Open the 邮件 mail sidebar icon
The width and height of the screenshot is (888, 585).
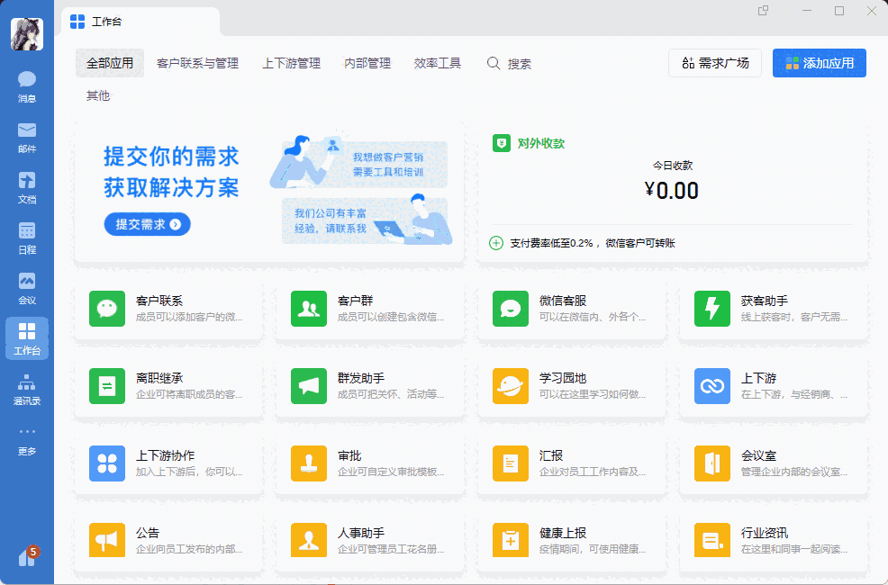(27, 136)
